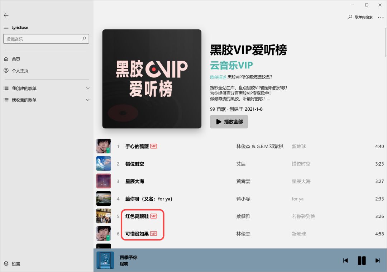Image resolution: width=387 pixels, height=272 pixels.
Task: Click now-playing title 四季予你
Action: tap(129, 257)
